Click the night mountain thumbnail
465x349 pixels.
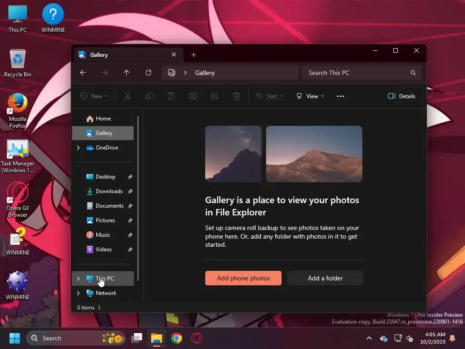(233, 154)
